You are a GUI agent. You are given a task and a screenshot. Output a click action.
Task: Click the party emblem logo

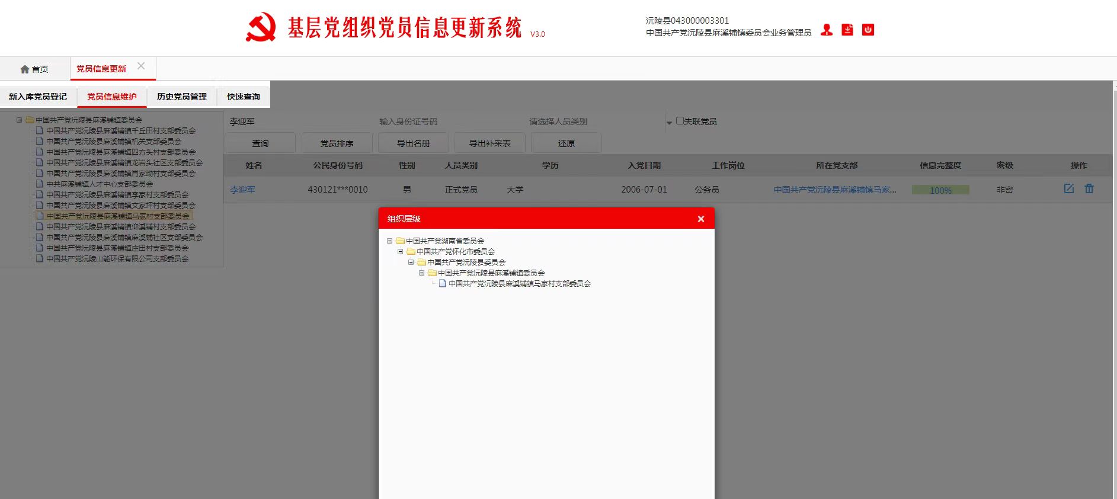[x=261, y=27]
